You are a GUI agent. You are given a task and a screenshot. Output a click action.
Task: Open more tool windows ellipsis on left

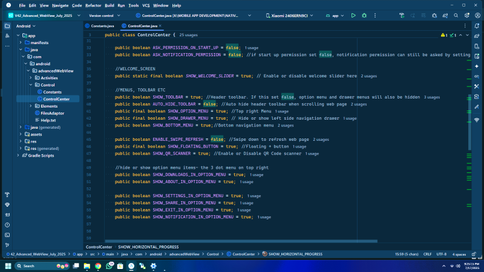(x=7, y=47)
